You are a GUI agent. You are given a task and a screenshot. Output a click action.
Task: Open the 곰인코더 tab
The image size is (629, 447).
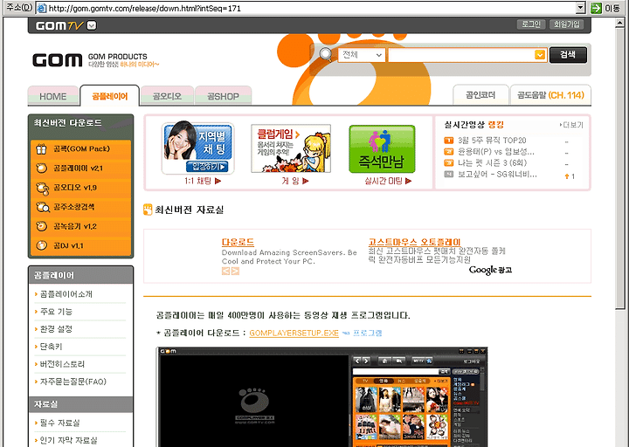[x=480, y=95]
